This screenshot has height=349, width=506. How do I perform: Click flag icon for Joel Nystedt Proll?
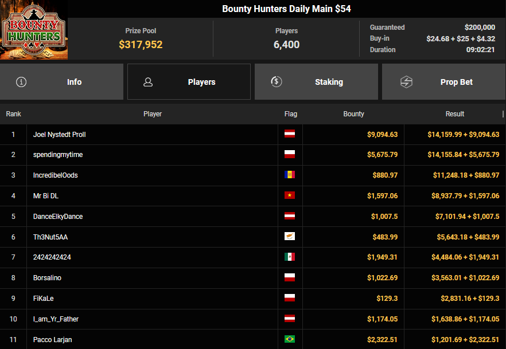point(290,134)
